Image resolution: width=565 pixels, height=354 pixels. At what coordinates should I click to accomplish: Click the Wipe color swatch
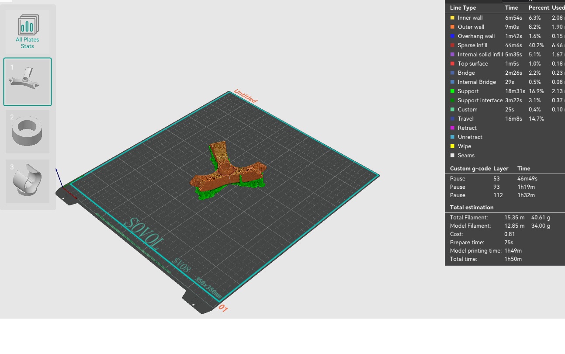[x=452, y=146]
